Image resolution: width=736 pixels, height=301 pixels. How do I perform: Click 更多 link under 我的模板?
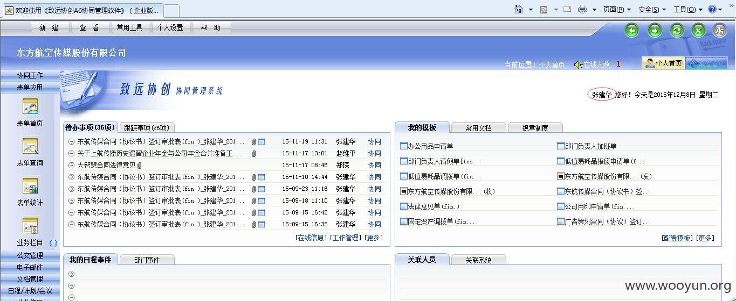click(705, 238)
